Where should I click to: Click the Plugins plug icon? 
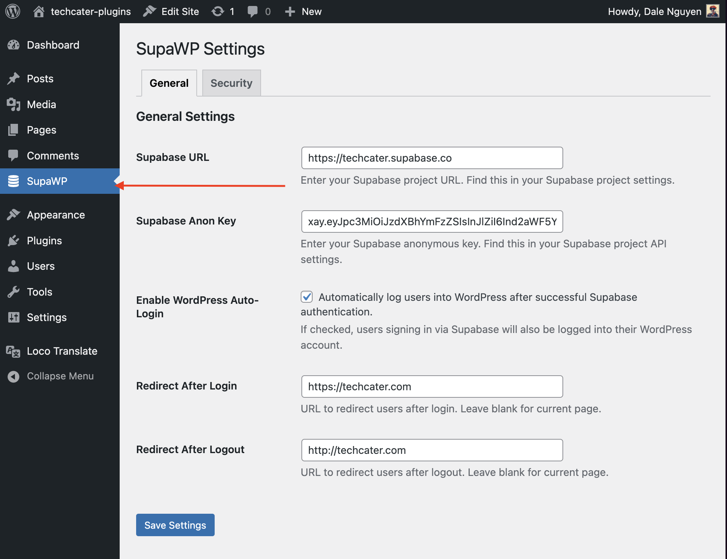pos(13,241)
